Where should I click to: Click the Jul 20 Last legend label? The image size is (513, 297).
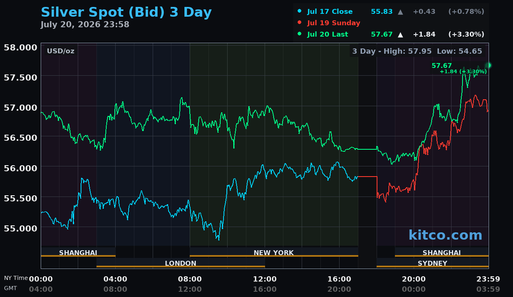coord(328,34)
